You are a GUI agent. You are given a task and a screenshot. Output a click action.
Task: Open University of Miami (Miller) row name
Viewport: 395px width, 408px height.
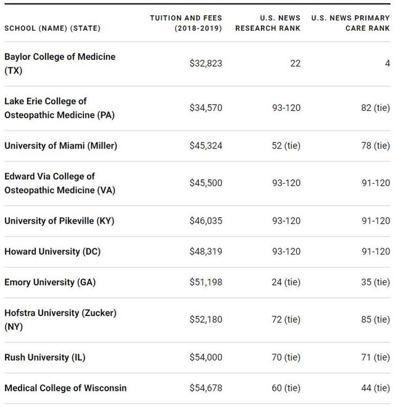click(x=60, y=146)
